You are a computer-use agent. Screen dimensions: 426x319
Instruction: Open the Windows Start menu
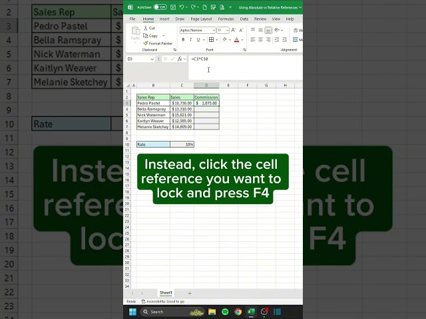click(x=132, y=312)
